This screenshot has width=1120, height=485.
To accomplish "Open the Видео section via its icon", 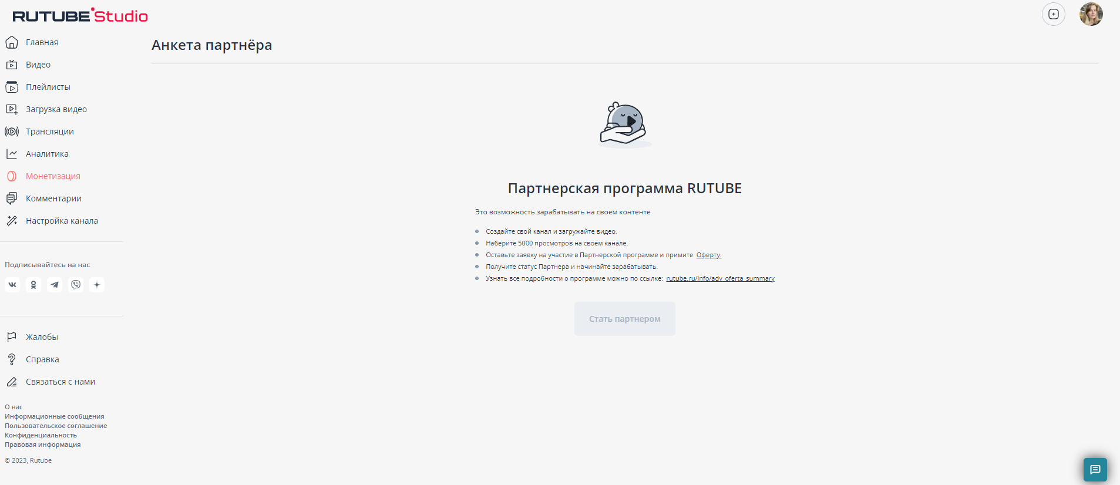I will tap(12, 65).
